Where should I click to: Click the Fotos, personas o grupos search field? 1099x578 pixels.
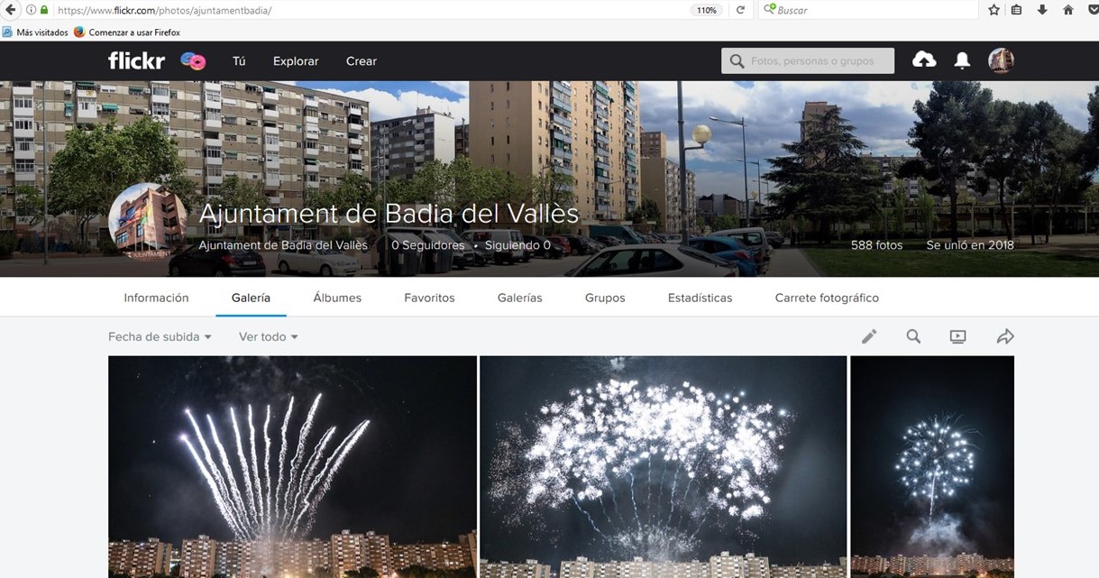point(808,60)
